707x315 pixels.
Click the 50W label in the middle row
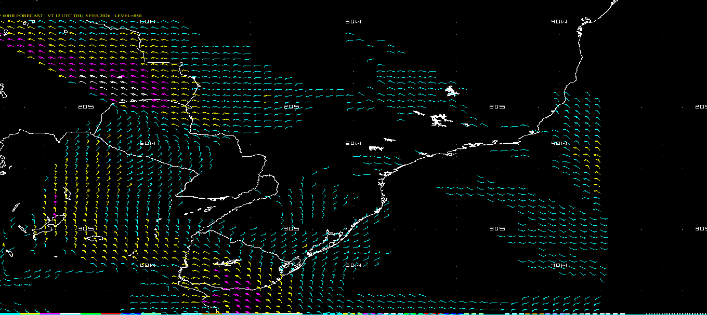click(x=353, y=143)
